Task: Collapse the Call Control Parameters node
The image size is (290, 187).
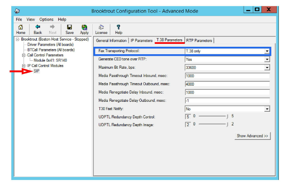Action: [24, 55]
